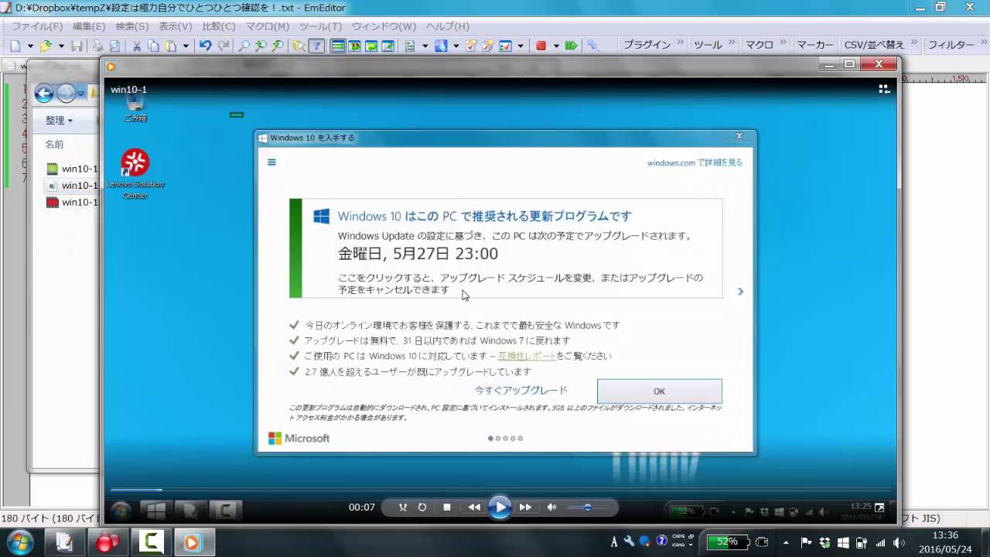Viewport: 990px width, 557px height.
Task: Click the 今すぐアップグレード link
Action: click(521, 391)
